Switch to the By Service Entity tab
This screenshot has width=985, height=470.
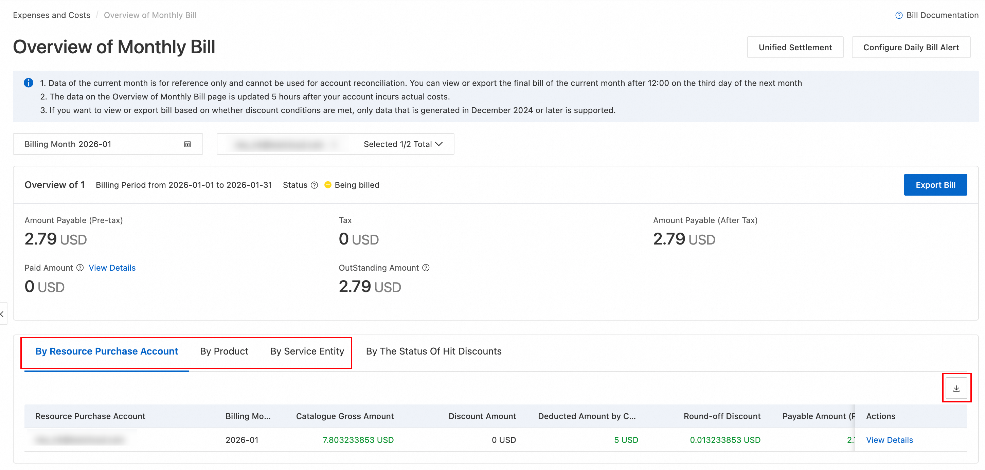[307, 351]
